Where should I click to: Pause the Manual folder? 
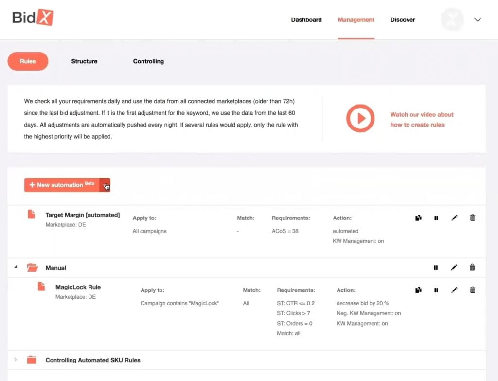tap(436, 268)
